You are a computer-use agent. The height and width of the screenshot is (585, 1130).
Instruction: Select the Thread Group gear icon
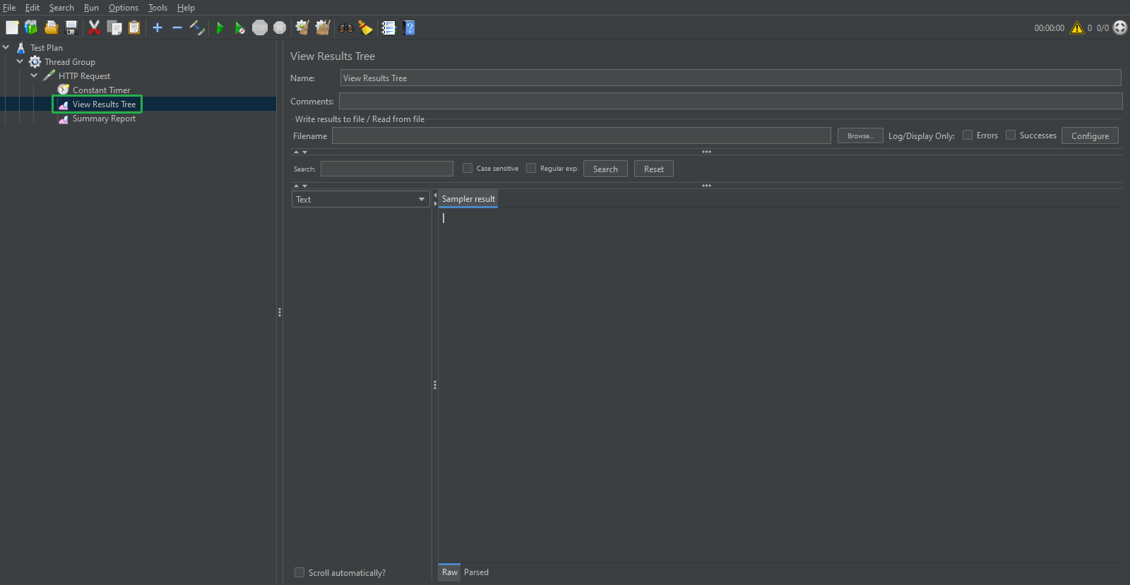pyautogui.click(x=35, y=62)
